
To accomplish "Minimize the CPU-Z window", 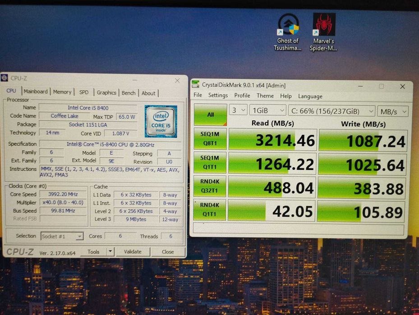I will (135, 80).
